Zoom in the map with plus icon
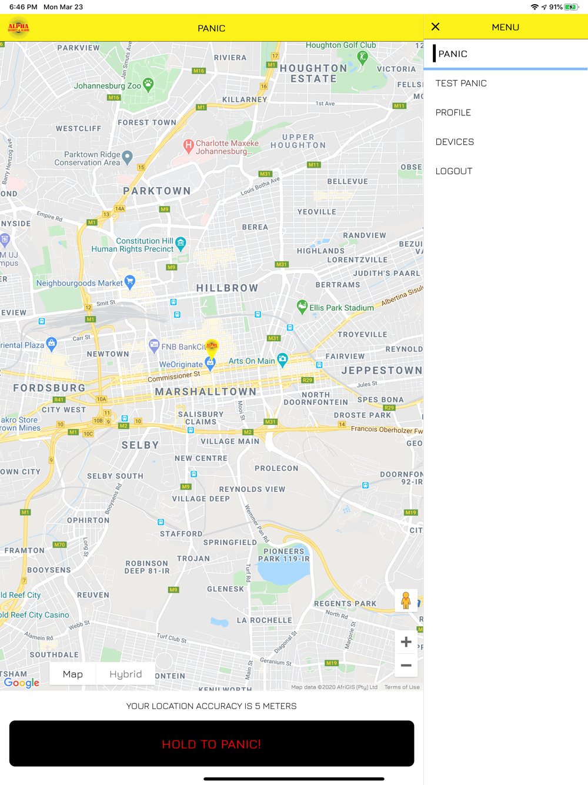The height and width of the screenshot is (785, 588). coord(406,642)
